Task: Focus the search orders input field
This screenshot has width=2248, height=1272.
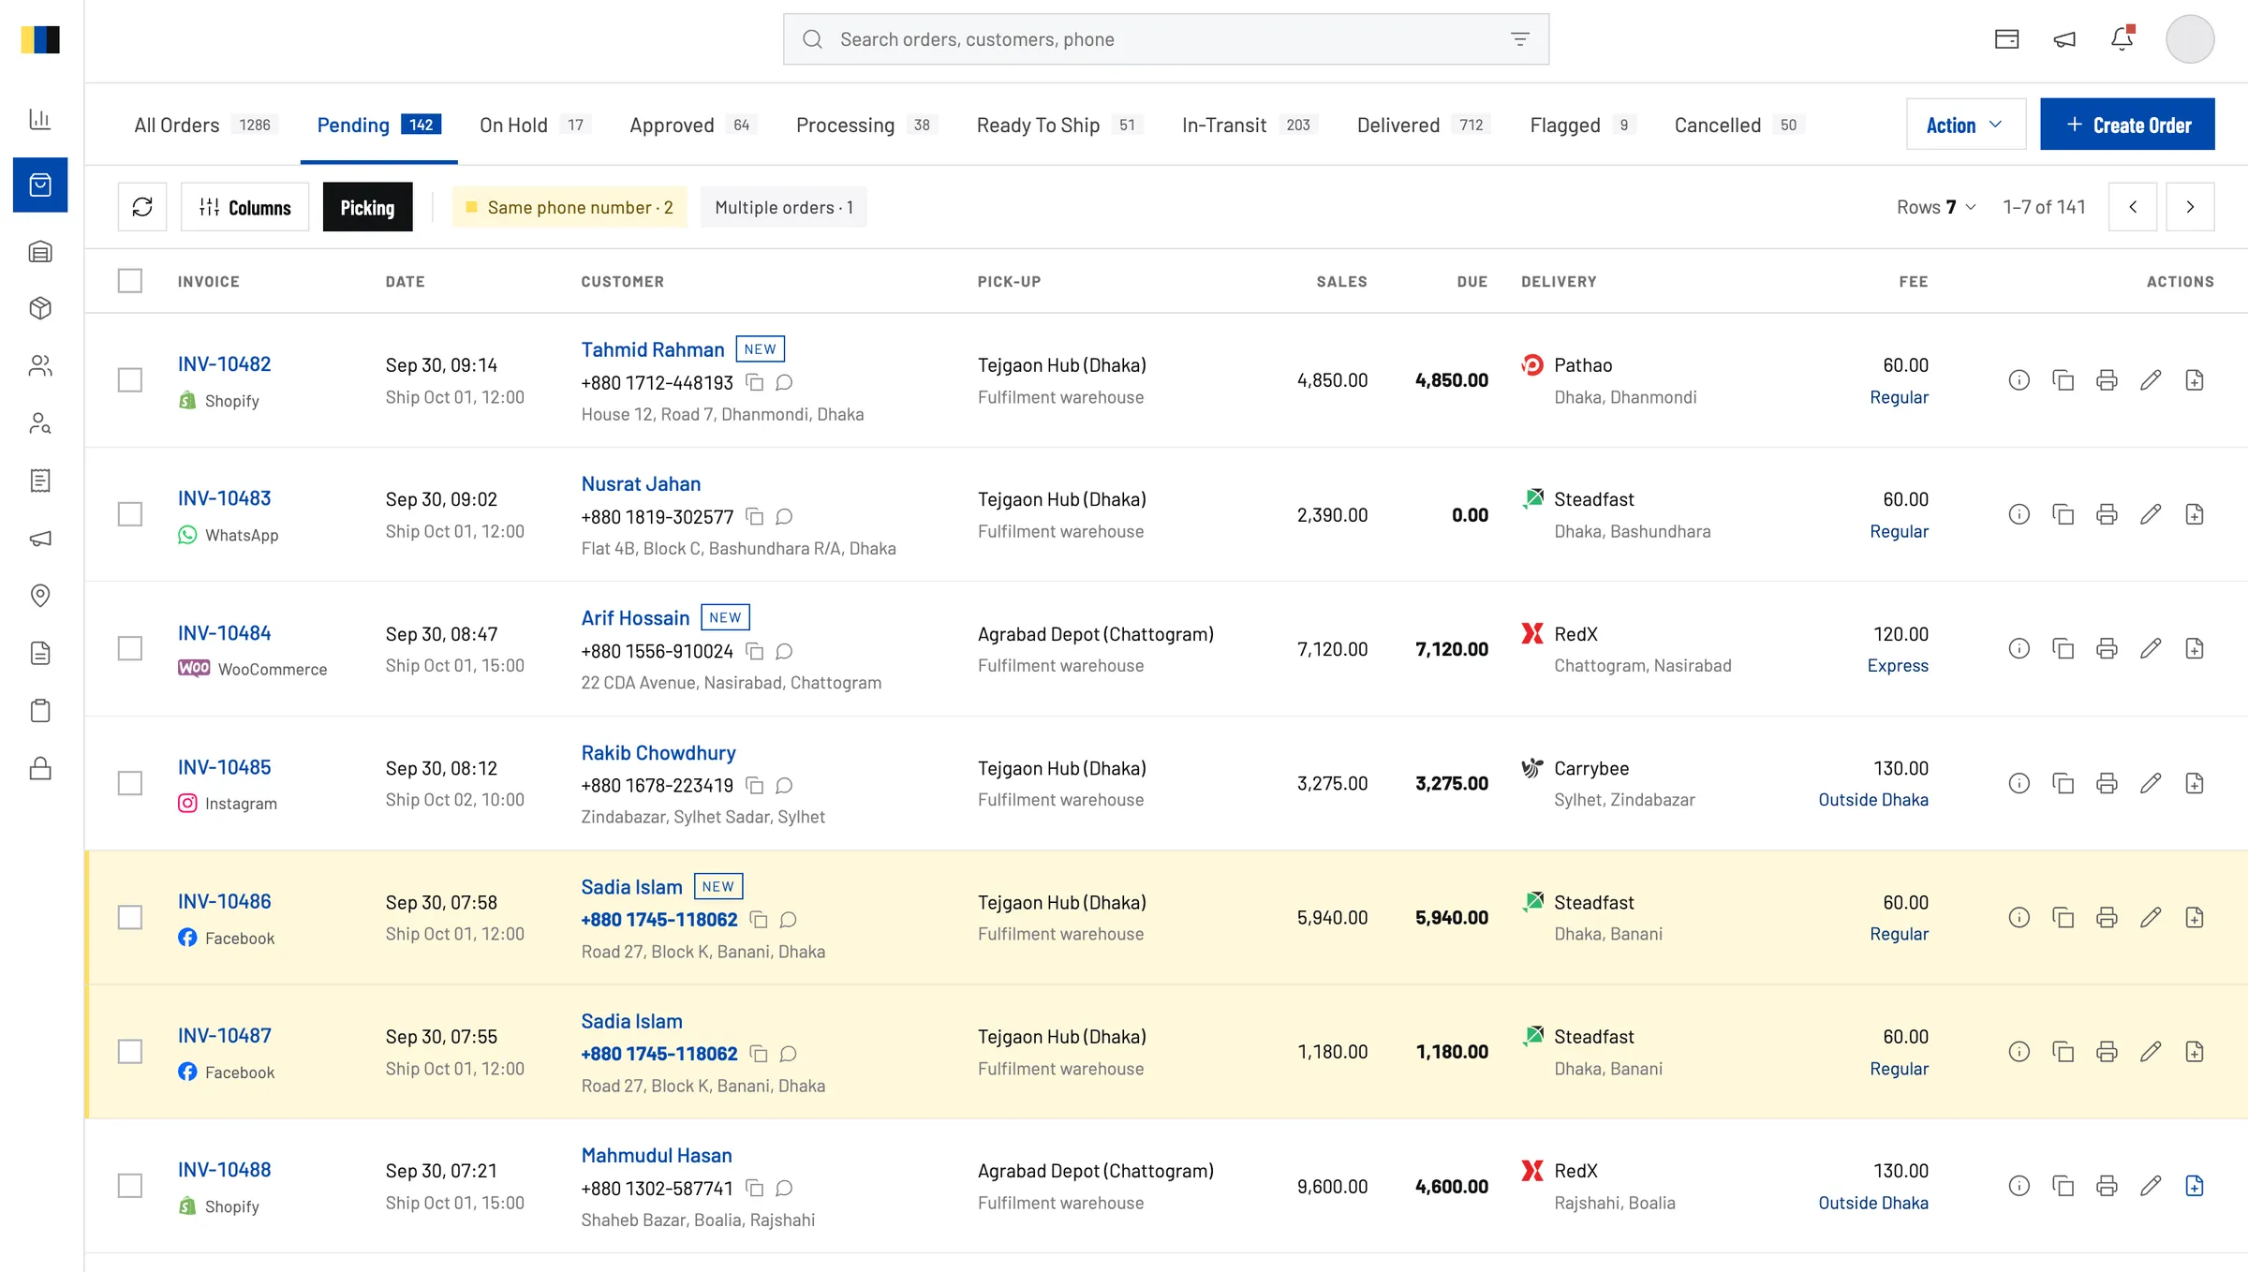Action: (x=1166, y=38)
